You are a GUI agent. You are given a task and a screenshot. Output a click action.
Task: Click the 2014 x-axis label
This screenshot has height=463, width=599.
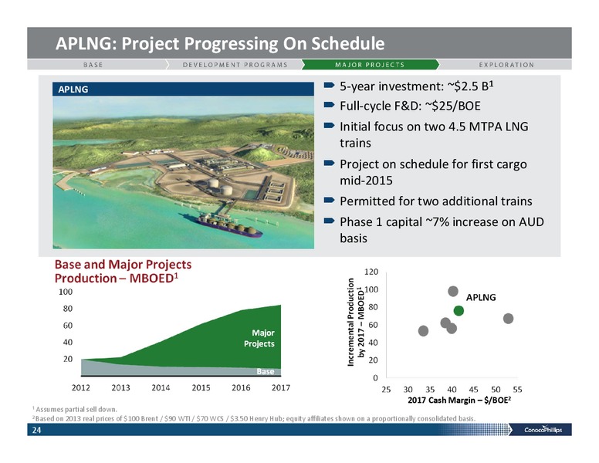point(161,387)
